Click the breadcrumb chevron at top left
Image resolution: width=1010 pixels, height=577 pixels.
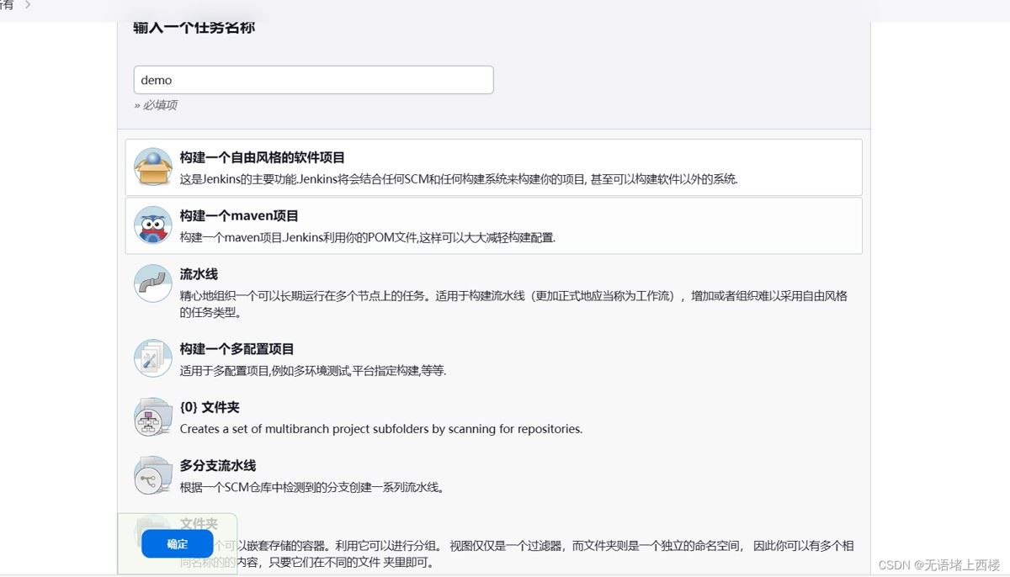pyautogui.click(x=27, y=5)
